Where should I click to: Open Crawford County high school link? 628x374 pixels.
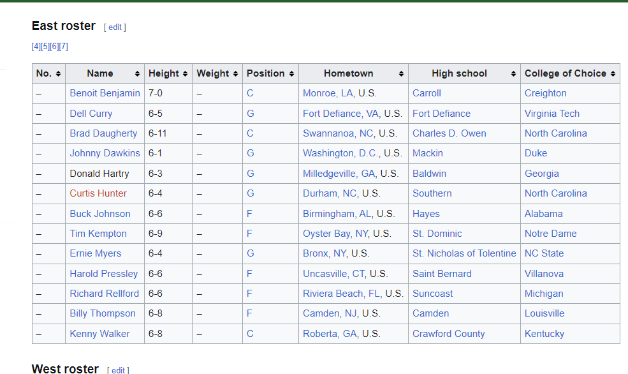449,334
